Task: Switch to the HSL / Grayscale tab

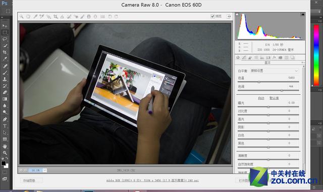Action: [x=256, y=57]
